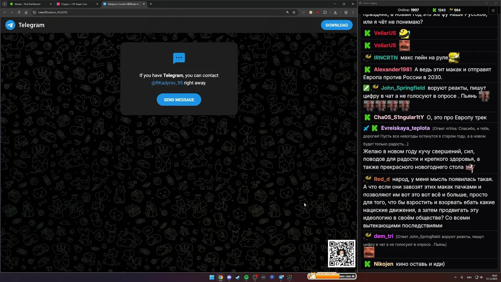Open the round beige extension icon

pyautogui.click(x=311, y=12)
